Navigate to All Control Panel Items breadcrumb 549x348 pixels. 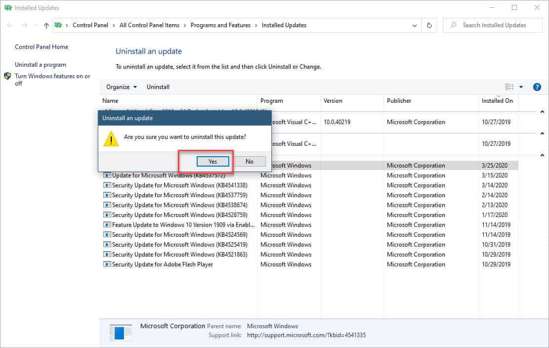[x=149, y=25]
